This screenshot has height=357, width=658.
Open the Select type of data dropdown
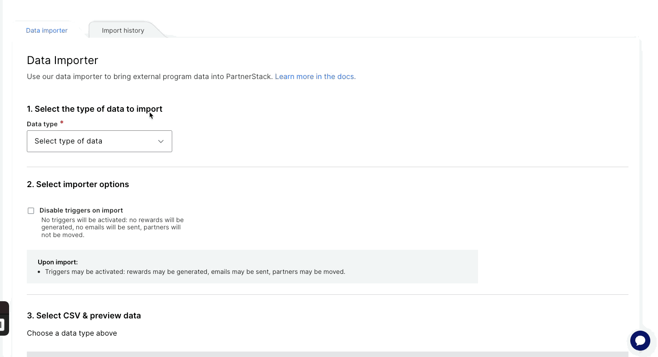[100, 141]
